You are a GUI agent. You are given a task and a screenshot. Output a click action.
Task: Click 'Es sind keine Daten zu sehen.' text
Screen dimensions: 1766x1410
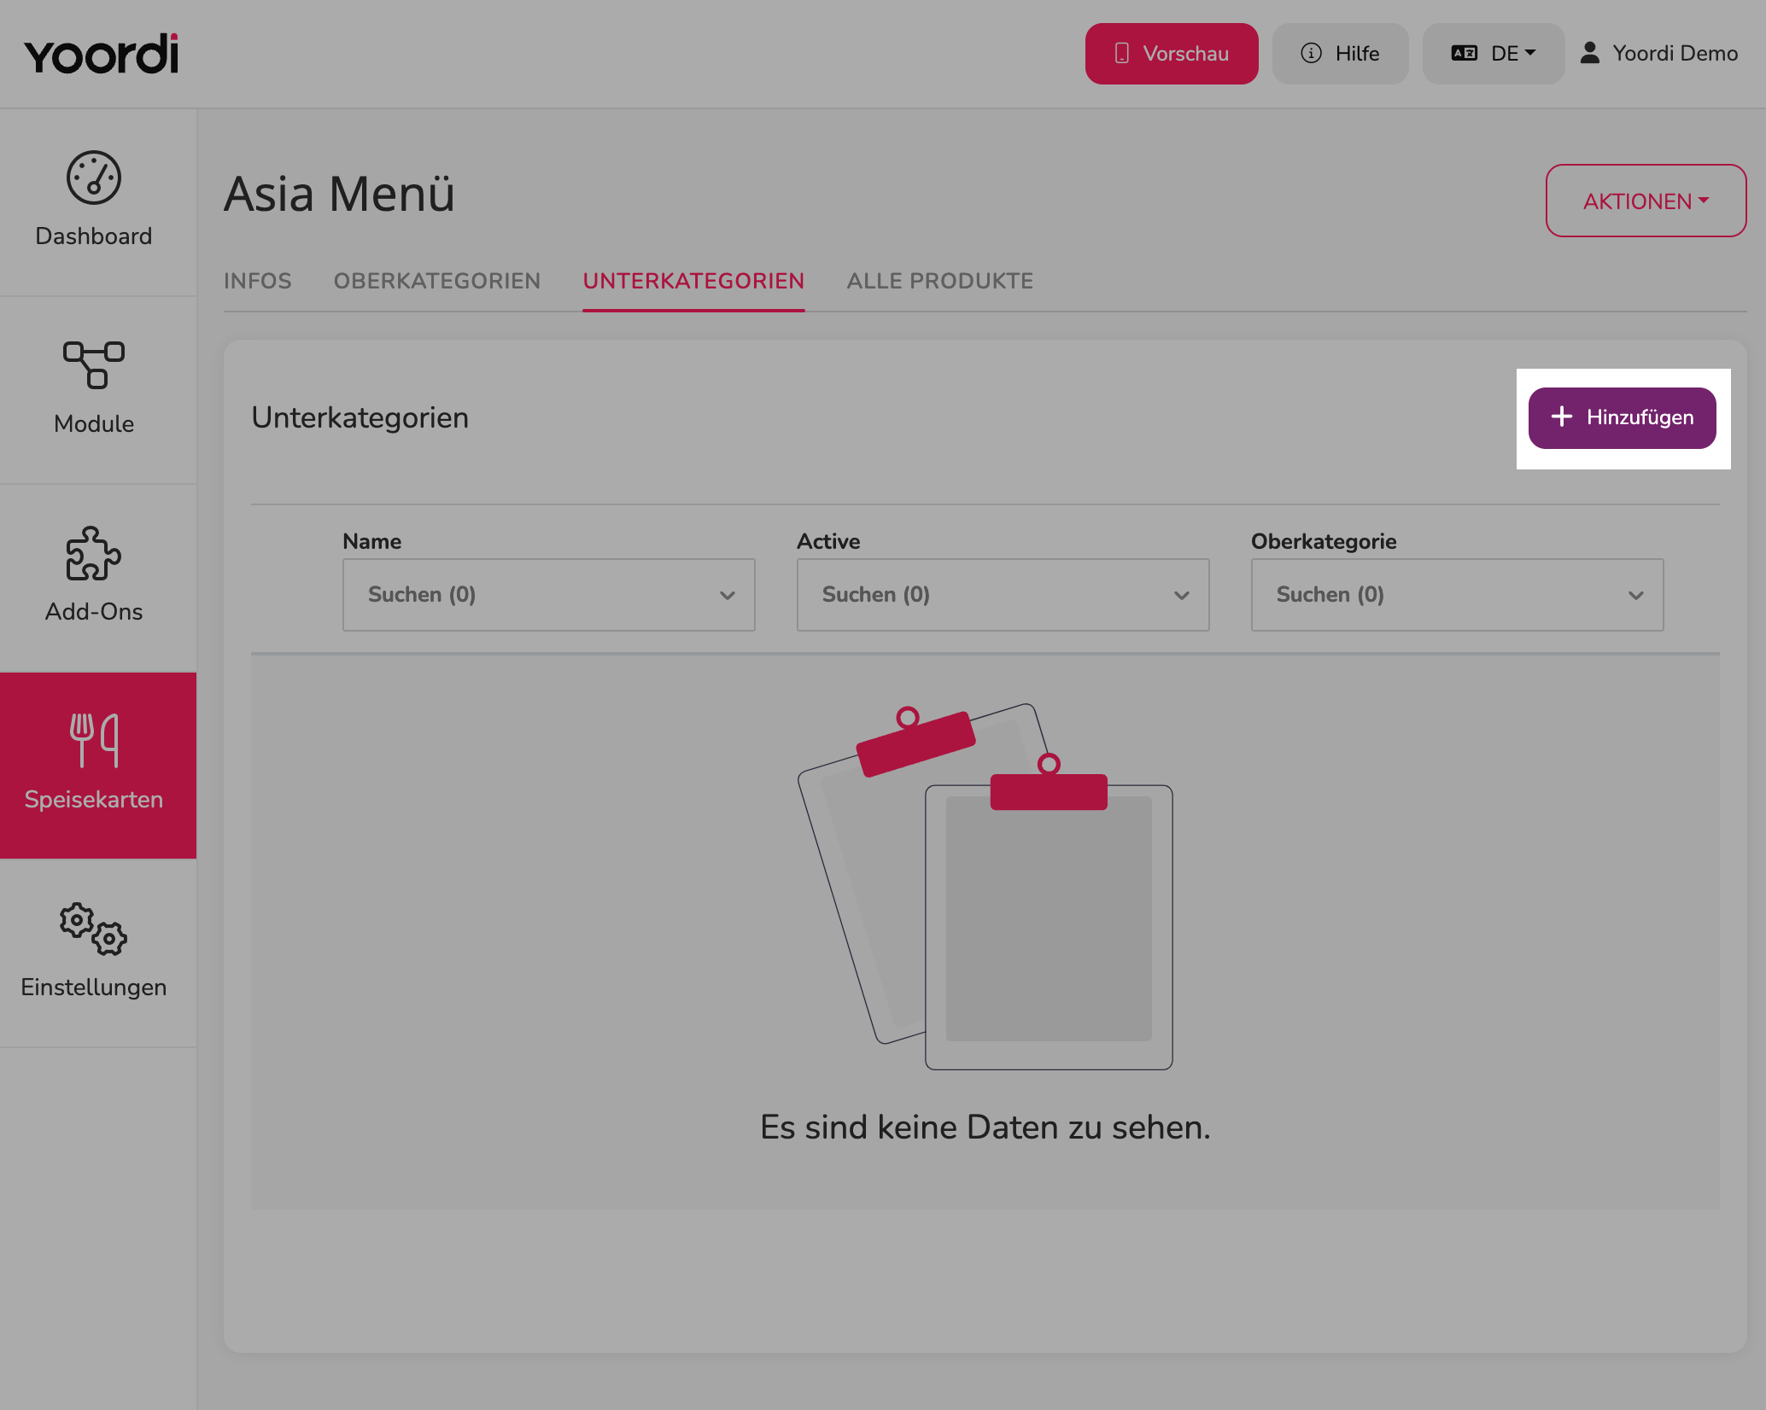click(985, 1127)
